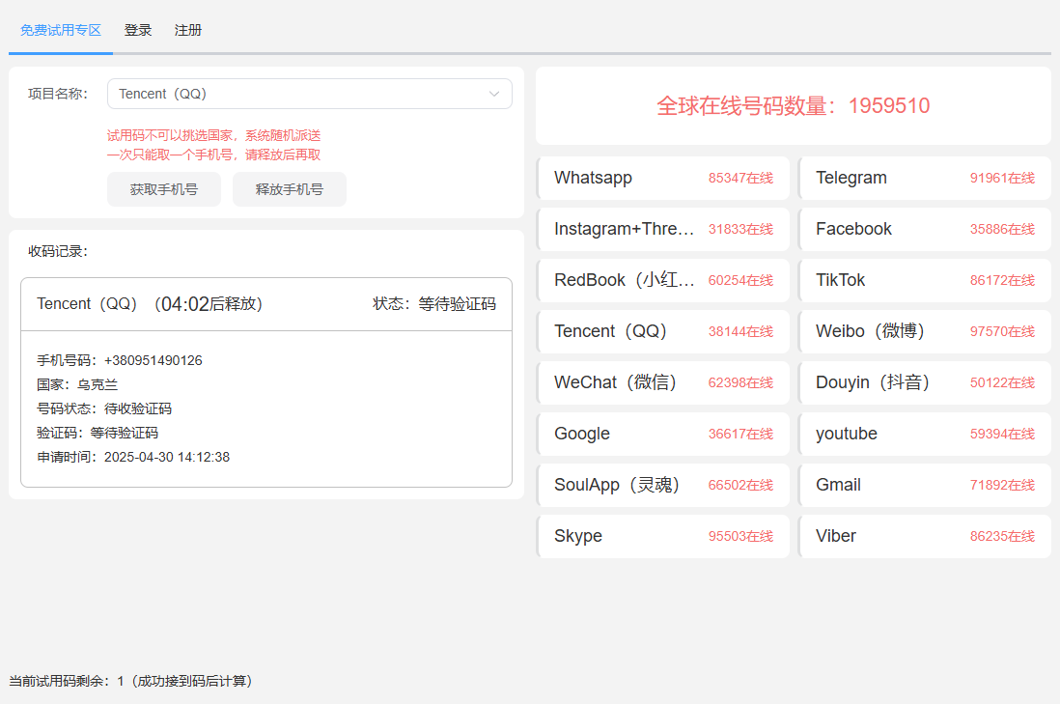
Task: Click the youtube service card
Action: pos(925,434)
